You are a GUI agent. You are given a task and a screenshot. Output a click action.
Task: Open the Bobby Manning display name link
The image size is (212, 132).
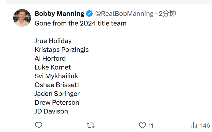(x=59, y=13)
